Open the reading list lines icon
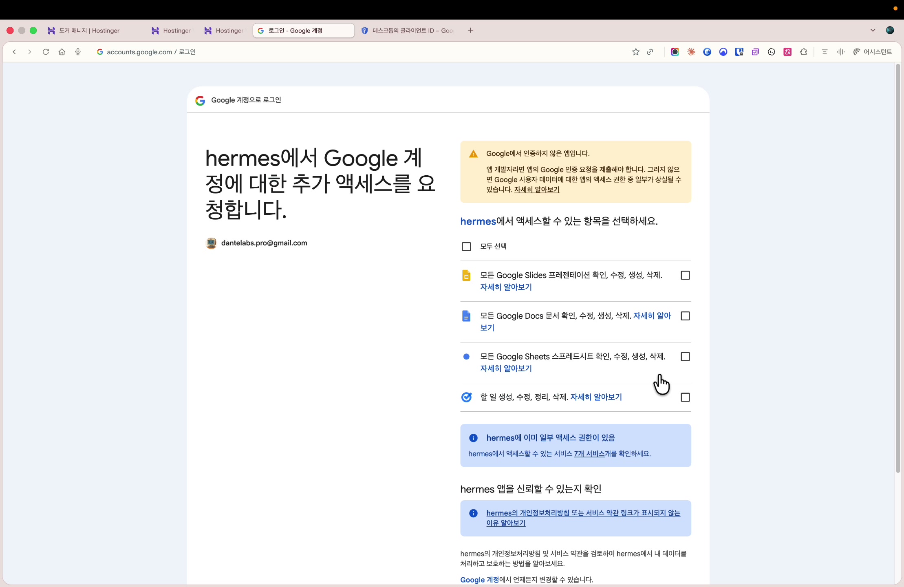 pyautogui.click(x=825, y=52)
